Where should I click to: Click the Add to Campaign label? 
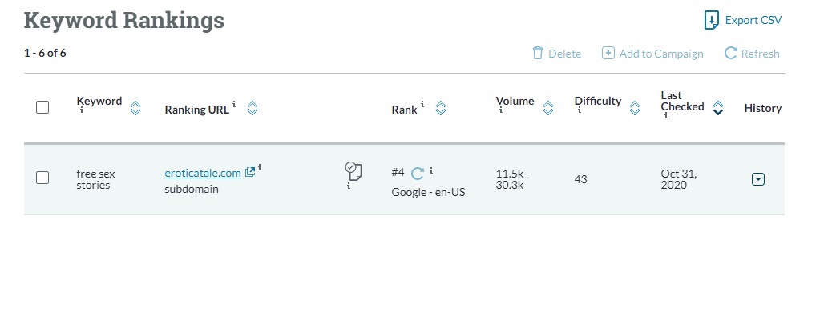[661, 54]
